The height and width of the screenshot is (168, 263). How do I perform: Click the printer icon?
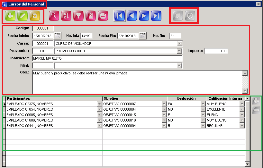click(103, 16)
